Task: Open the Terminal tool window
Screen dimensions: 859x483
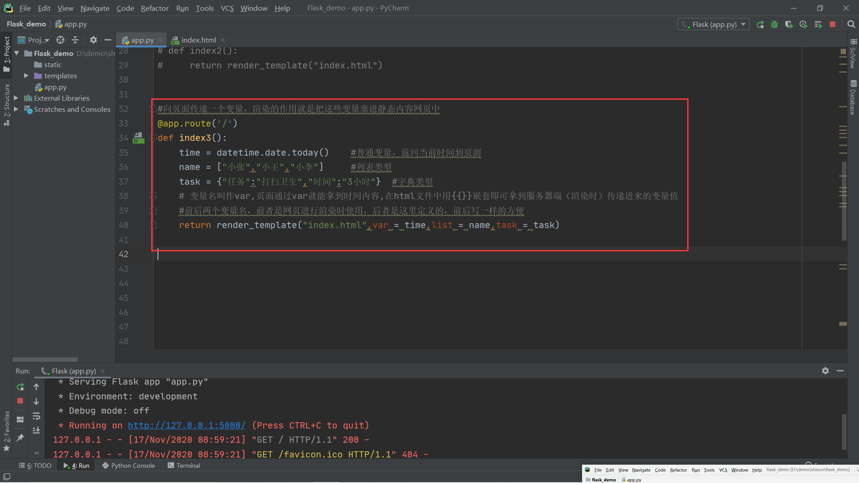Action: 184,466
